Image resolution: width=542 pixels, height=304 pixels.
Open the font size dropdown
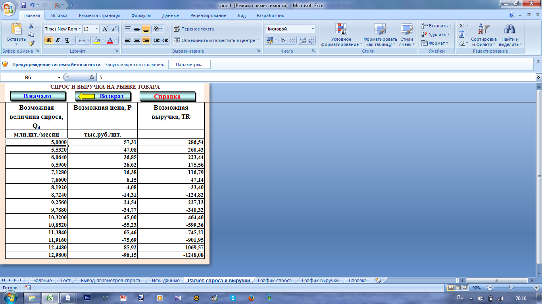point(97,29)
